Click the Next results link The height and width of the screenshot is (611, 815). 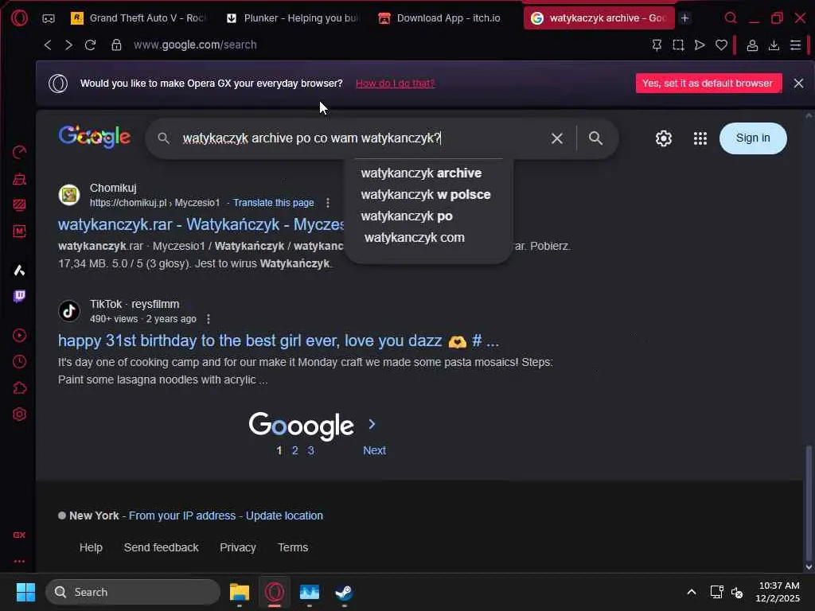click(374, 450)
